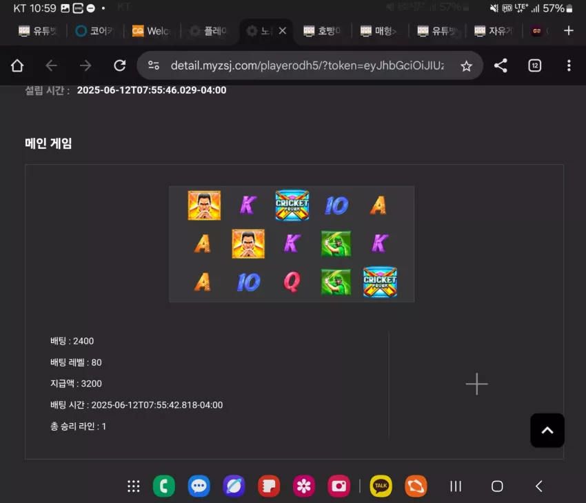Close the active tab with X
Screen dimensions: 586x503
coord(283,30)
